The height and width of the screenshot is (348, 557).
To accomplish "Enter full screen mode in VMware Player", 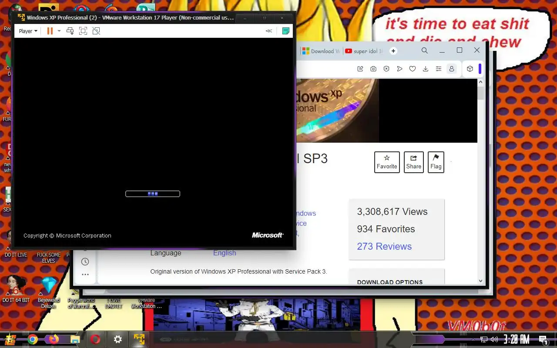I will (x=83, y=31).
